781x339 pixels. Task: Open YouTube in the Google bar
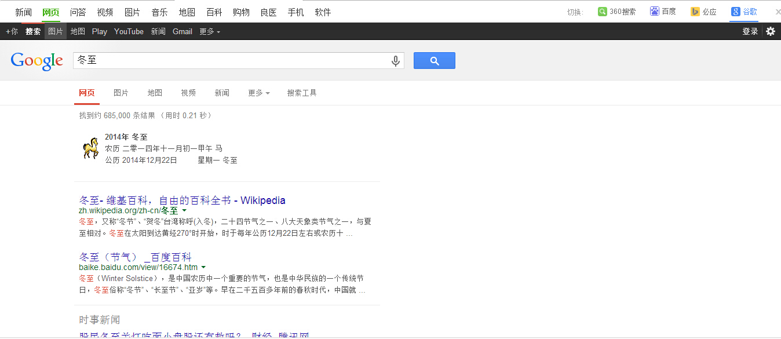click(129, 31)
